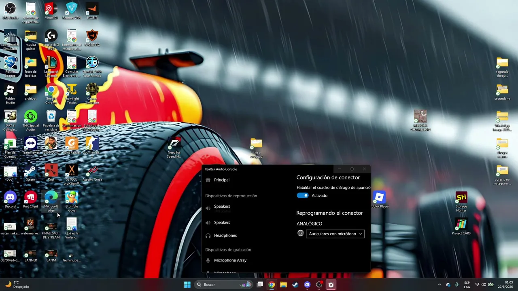
Task: Click the DiRT 3 Complete desktop icon
Action: [x=10, y=121]
